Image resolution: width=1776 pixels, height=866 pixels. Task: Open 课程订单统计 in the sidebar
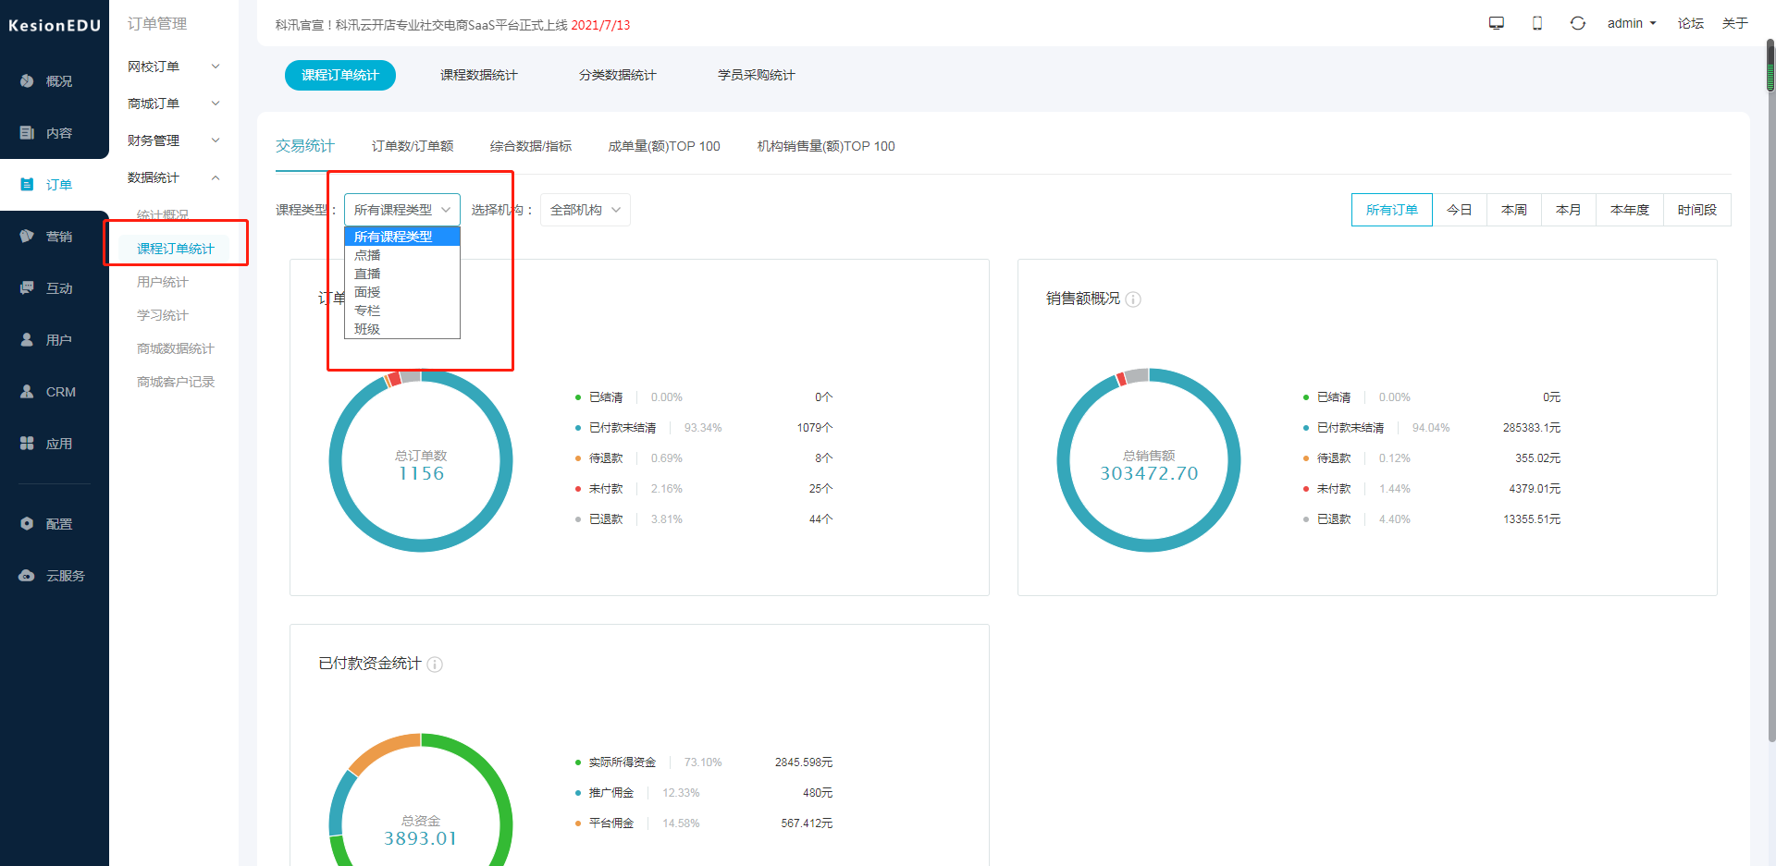[x=176, y=249]
